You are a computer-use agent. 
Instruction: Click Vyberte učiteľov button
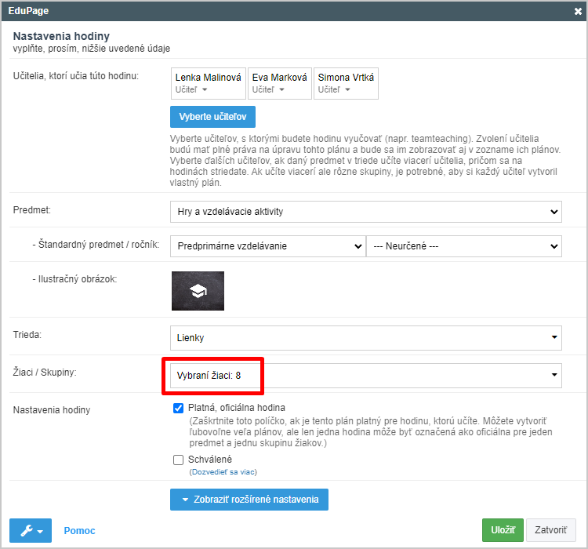(x=212, y=117)
